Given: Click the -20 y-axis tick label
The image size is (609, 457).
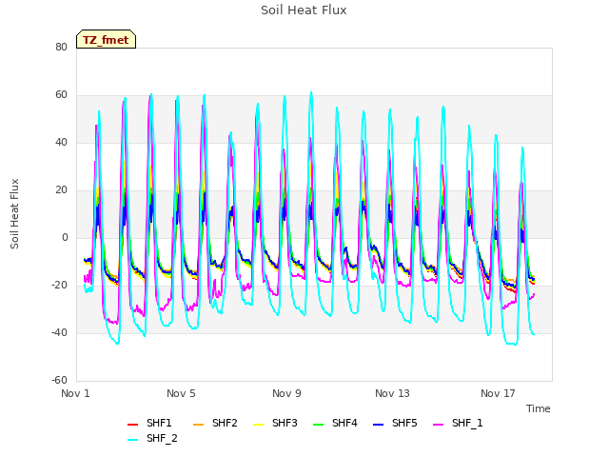Looking at the screenshot, I should 59,286.
